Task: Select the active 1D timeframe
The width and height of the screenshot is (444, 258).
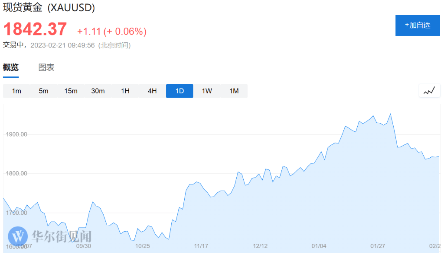Action: pos(180,91)
